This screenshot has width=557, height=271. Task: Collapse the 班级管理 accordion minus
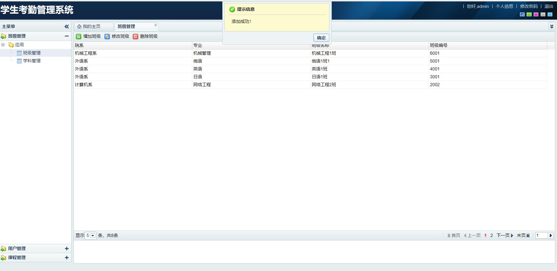(x=67, y=36)
